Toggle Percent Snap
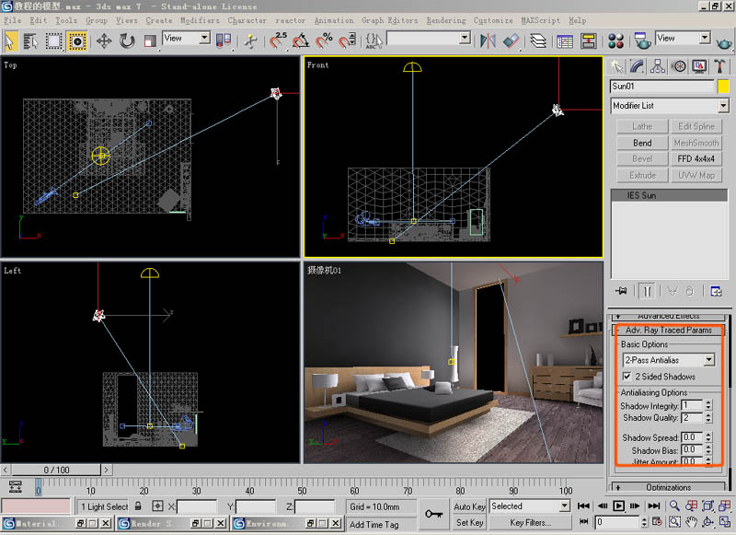Image resolution: width=736 pixels, height=535 pixels. coord(324,41)
